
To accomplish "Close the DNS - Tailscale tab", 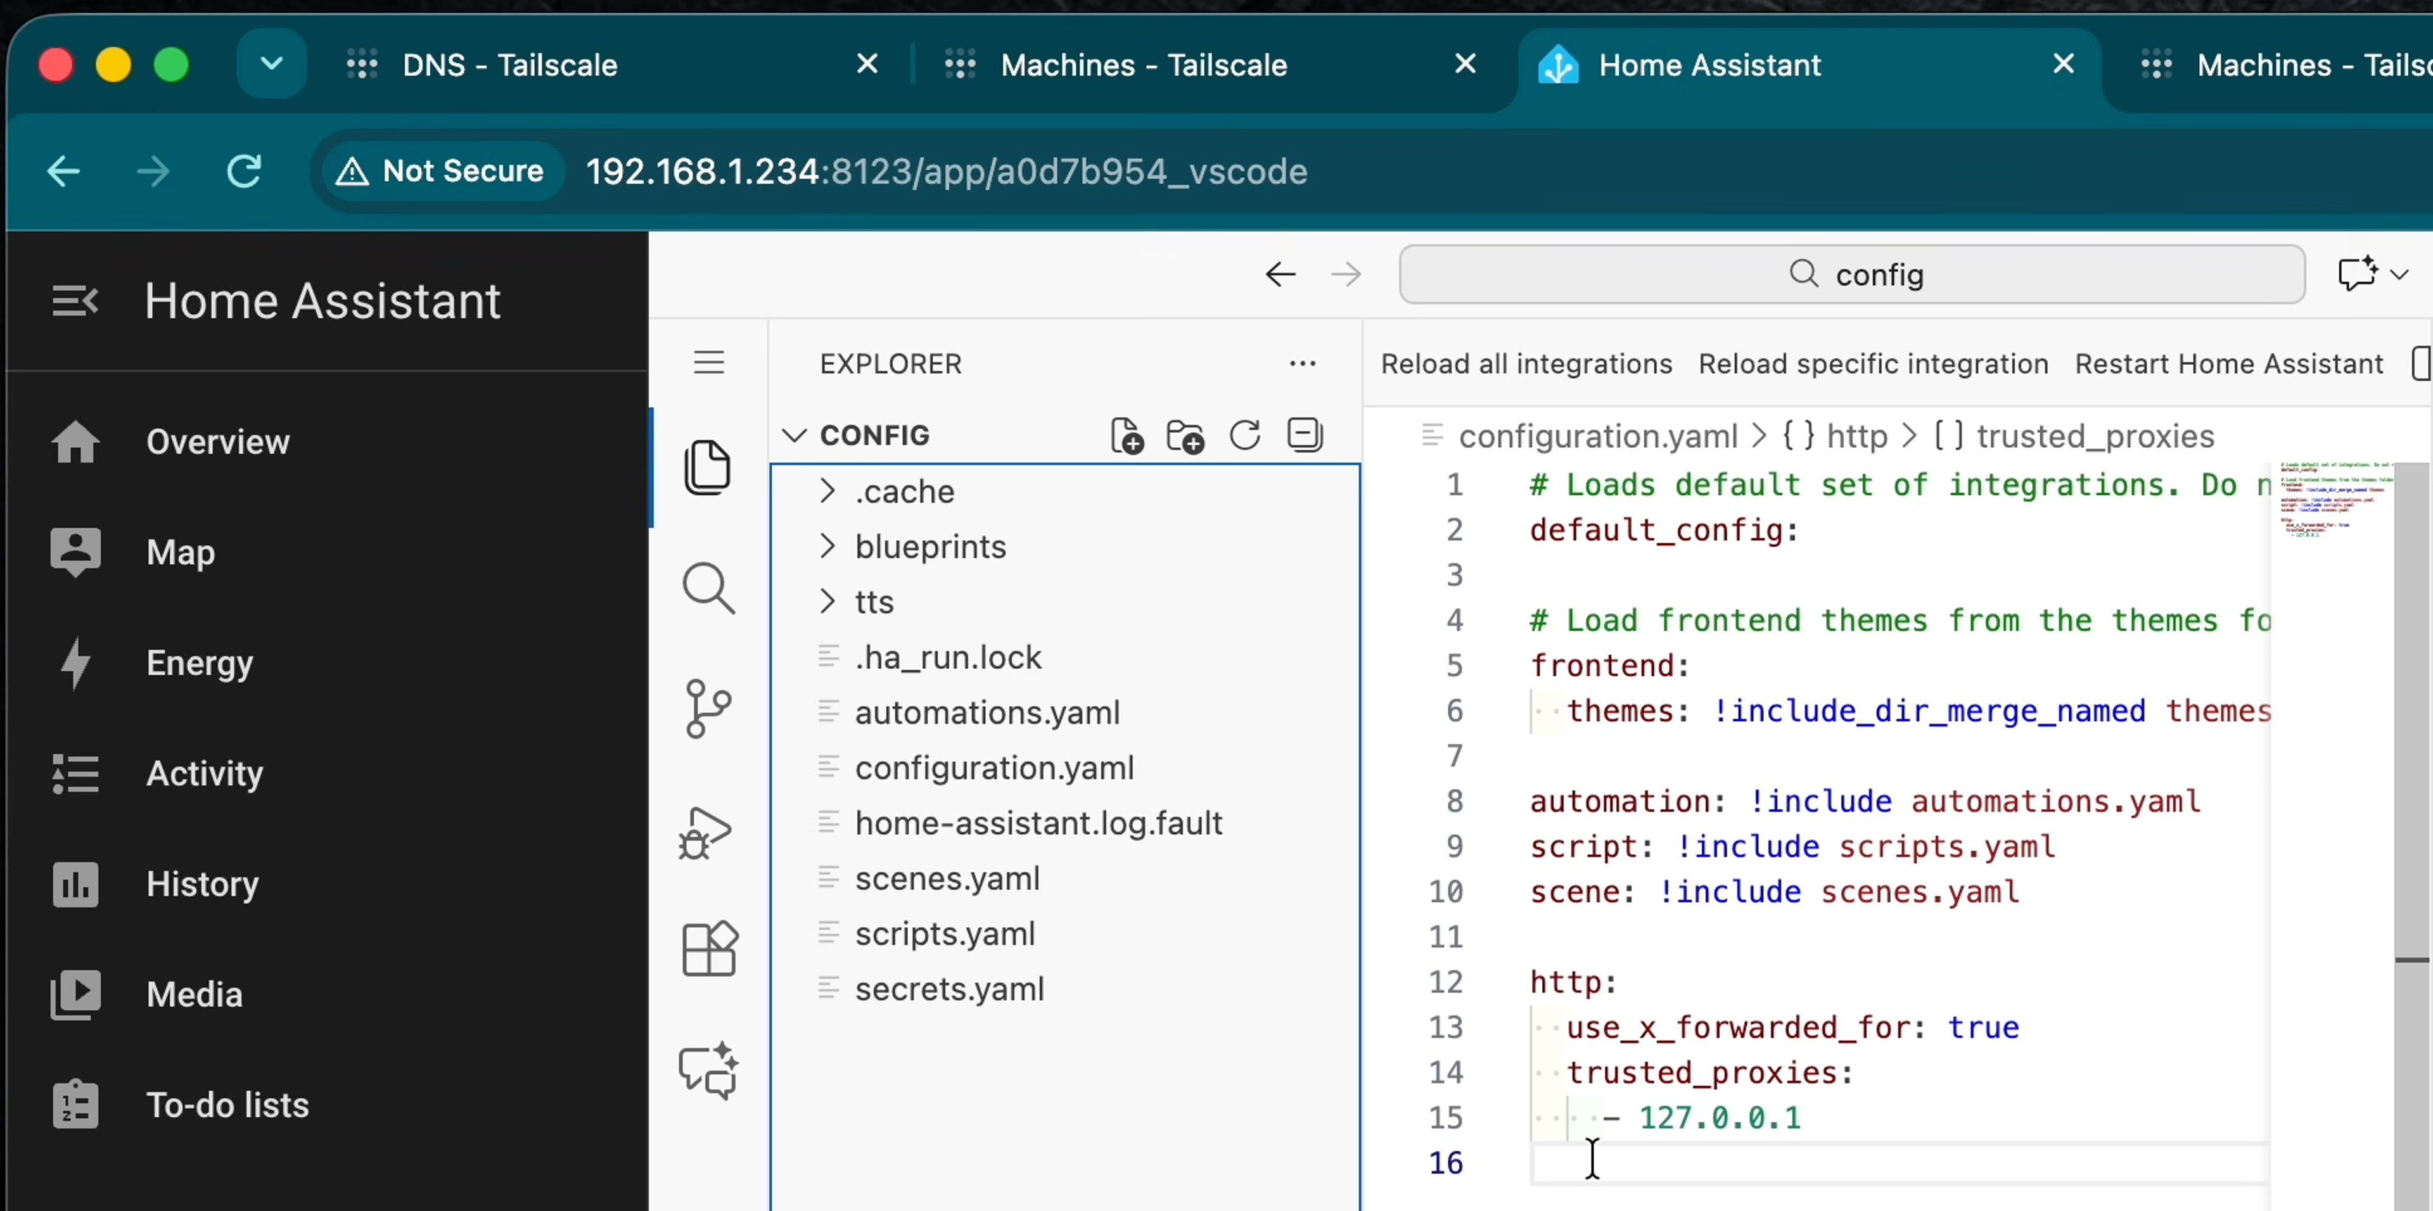I will coord(867,64).
